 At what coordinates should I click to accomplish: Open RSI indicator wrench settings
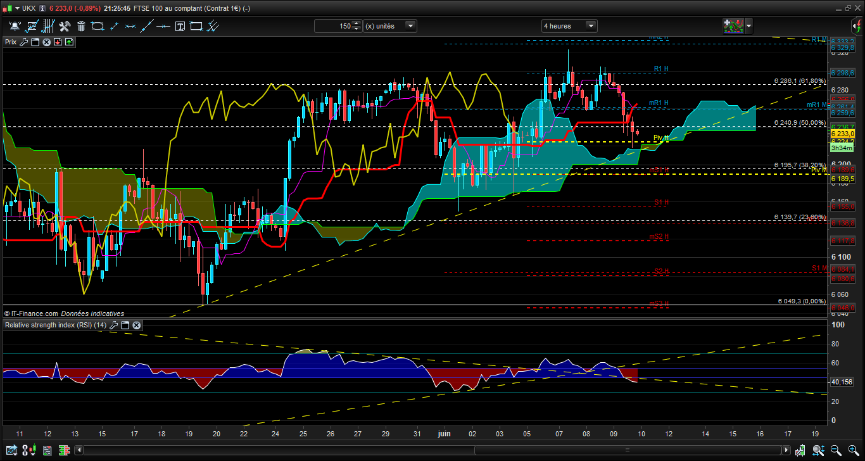[x=114, y=325]
